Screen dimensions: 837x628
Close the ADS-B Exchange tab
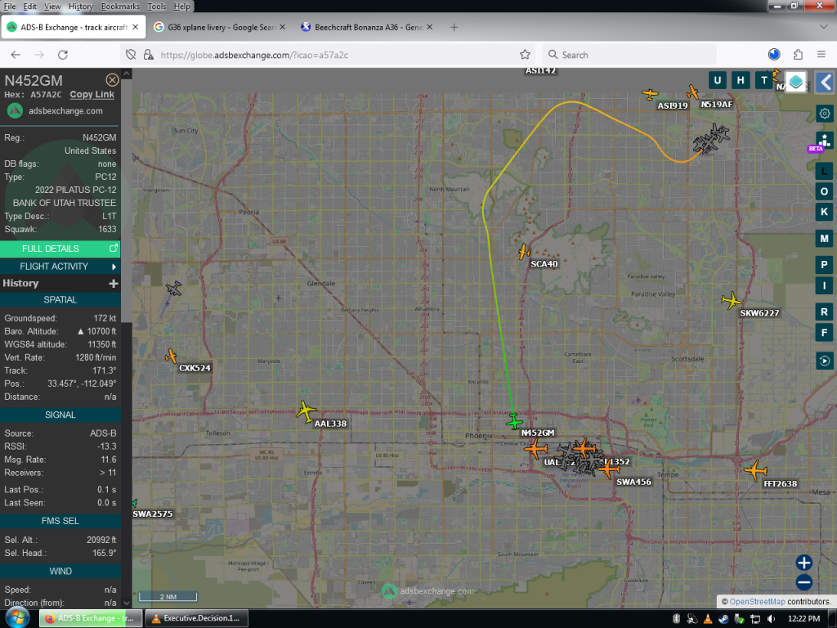click(136, 27)
